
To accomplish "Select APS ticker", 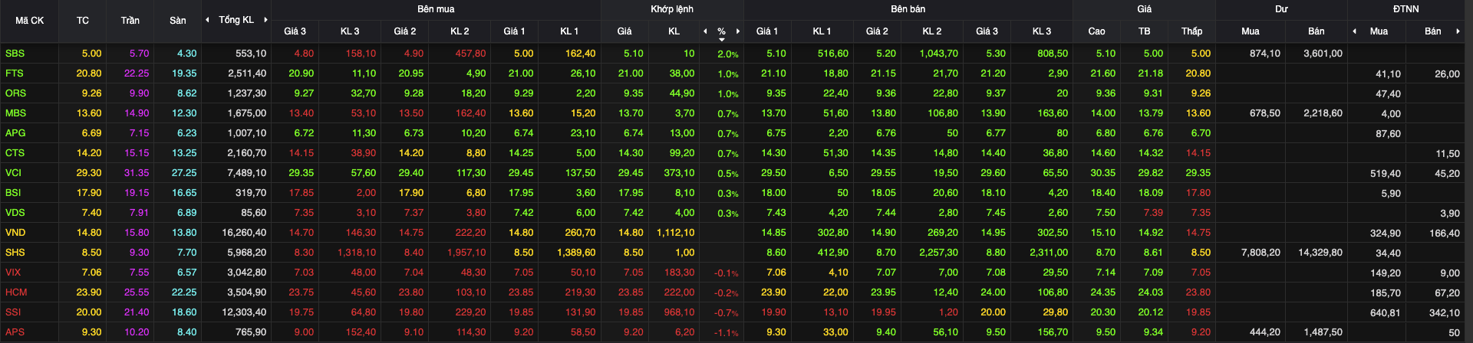I will click(x=15, y=332).
